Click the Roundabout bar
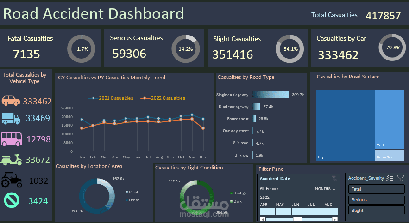409x223 pixels. pyautogui.click(x=254, y=119)
